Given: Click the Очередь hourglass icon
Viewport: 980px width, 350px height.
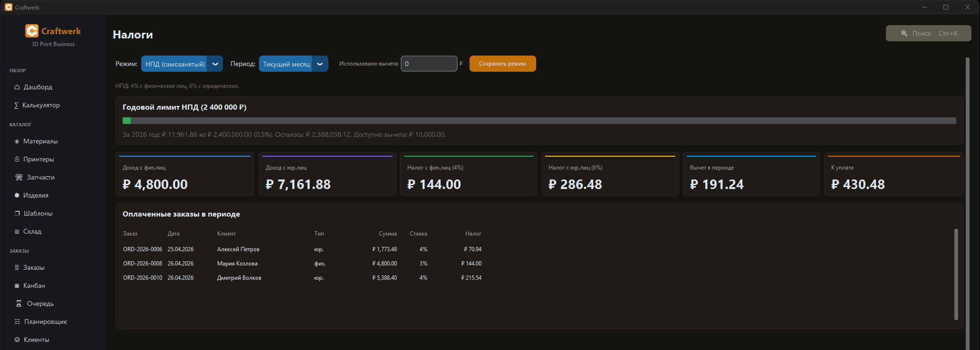Looking at the screenshot, I should coord(19,304).
